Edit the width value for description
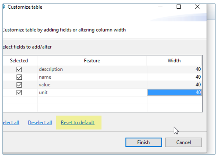The height and width of the screenshot is (157, 219). [x=174, y=69]
